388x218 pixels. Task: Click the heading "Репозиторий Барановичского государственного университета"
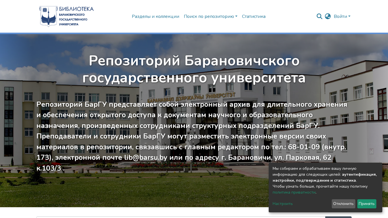(194, 69)
